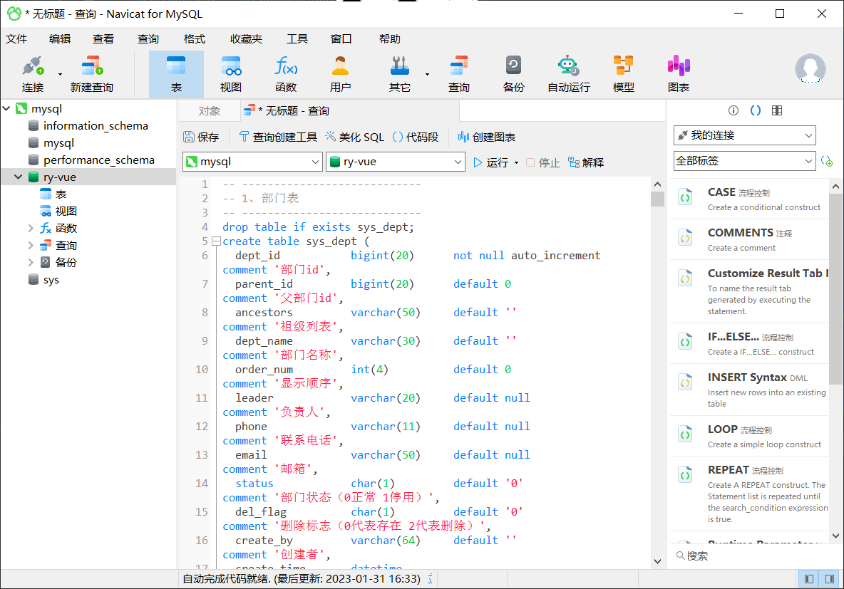Image resolution: width=844 pixels, height=589 pixels.
Task: Show the info panel icon
Action: click(x=733, y=110)
